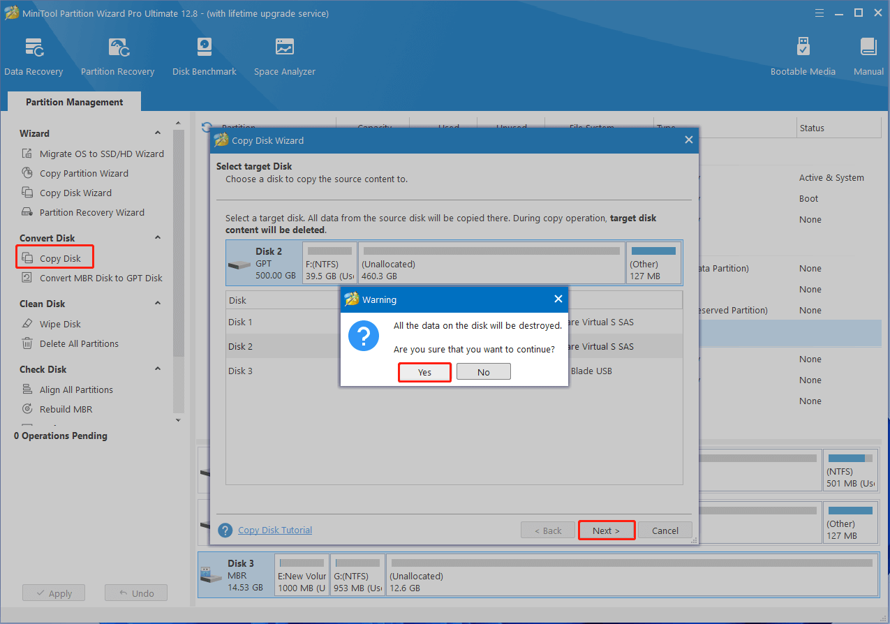Close the Warning dialog with X
This screenshot has height=624, width=890.
click(x=558, y=299)
